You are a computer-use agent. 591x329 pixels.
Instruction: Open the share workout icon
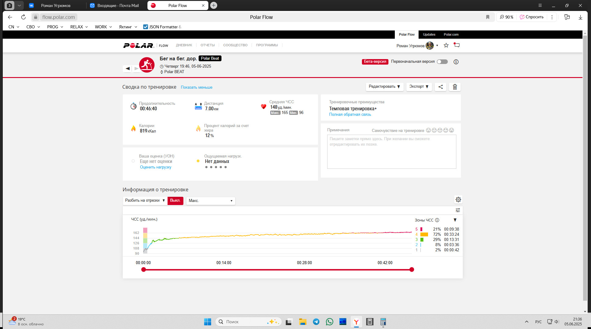(x=441, y=87)
